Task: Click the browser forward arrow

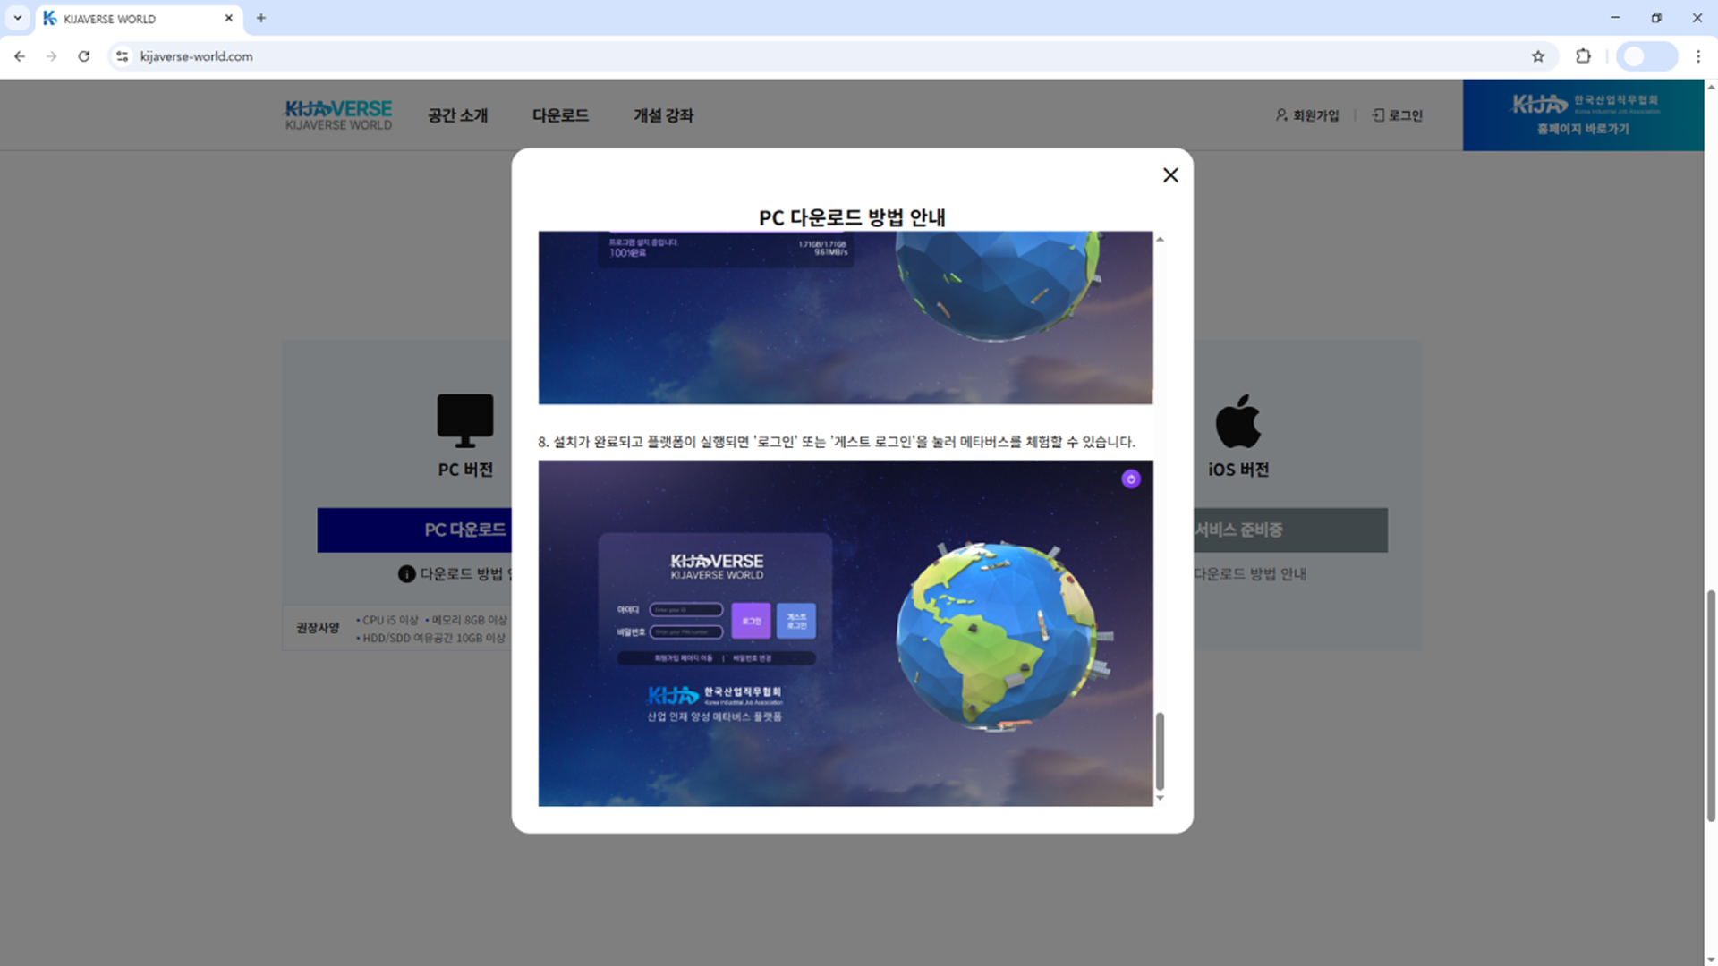Action: coord(52,56)
